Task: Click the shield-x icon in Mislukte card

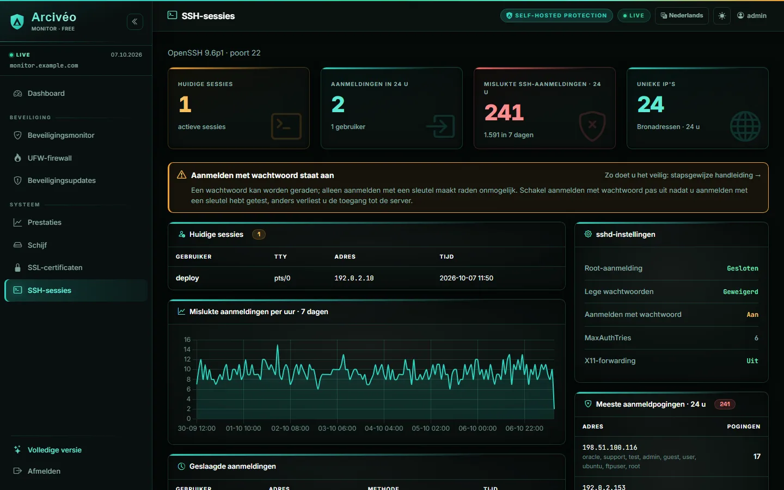Action: click(592, 126)
